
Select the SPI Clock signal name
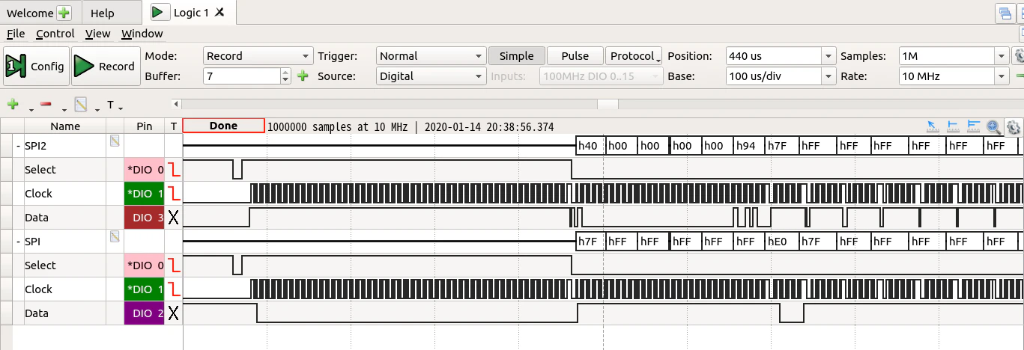pyautogui.click(x=38, y=289)
